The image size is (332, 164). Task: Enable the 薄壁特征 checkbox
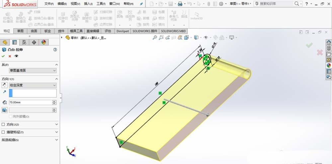click(3, 132)
